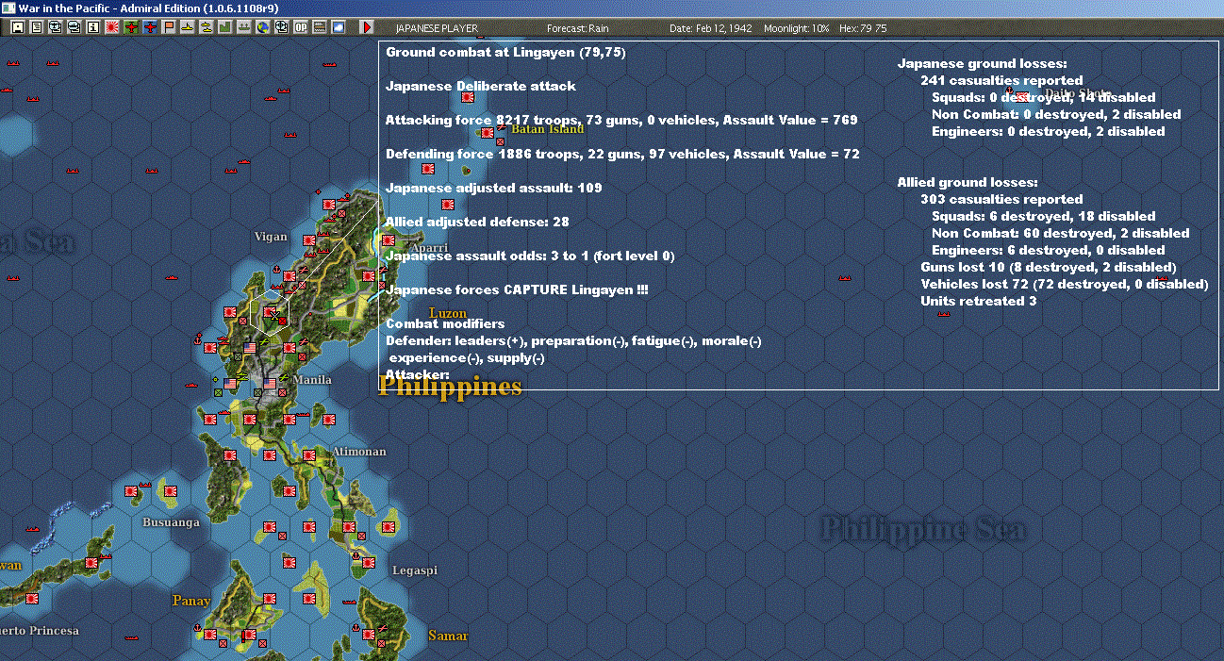The height and width of the screenshot is (661, 1224).
Task: Click the 'Batan Island' map label
Action: 548,129
